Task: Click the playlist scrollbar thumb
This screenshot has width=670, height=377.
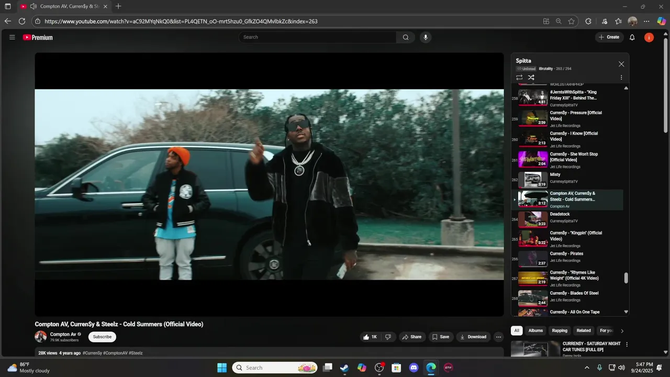Action: tap(626, 278)
